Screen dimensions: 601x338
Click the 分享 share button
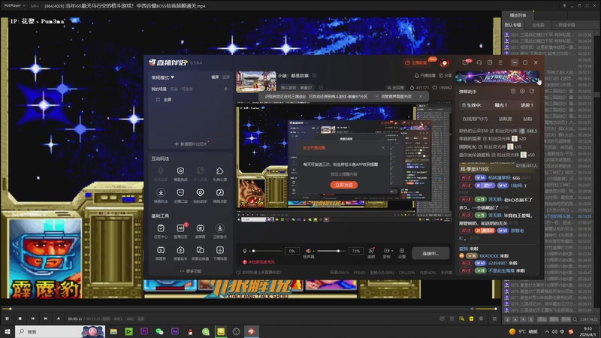pyautogui.click(x=445, y=76)
